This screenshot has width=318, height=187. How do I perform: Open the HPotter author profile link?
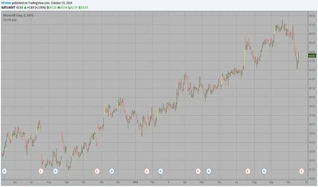pos(8,2)
